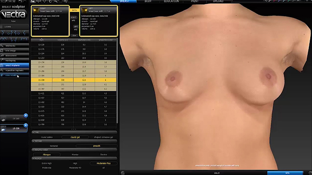Collapse the TEXTURE section

pyautogui.click(x=74, y=141)
